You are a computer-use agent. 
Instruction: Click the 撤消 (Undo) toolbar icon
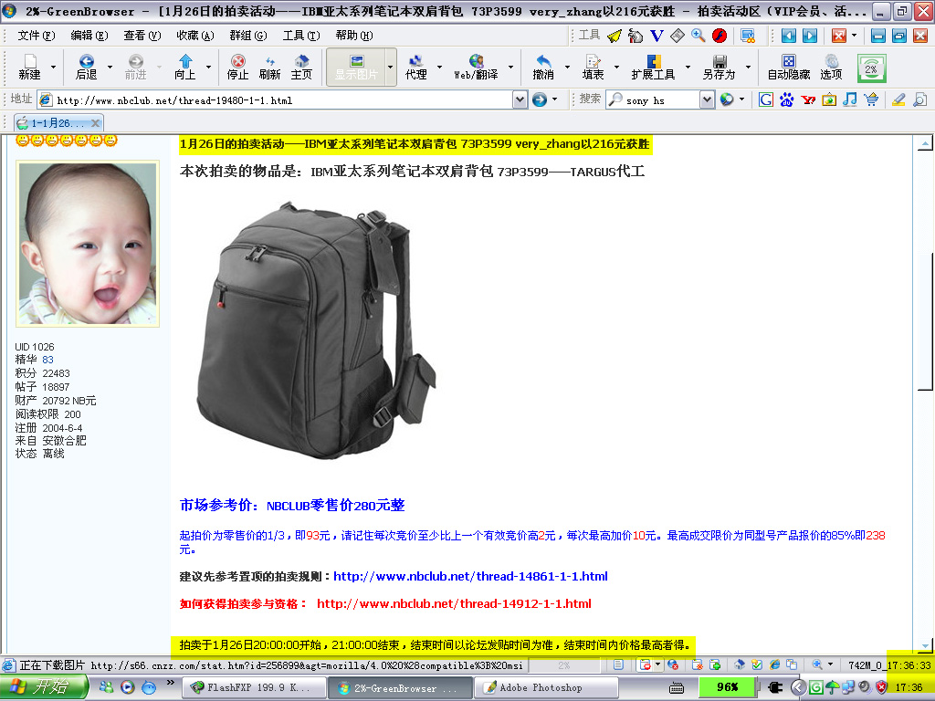tap(543, 67)
